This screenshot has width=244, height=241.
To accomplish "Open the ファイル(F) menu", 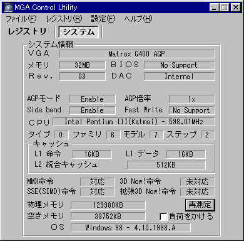I will [21, 19].
